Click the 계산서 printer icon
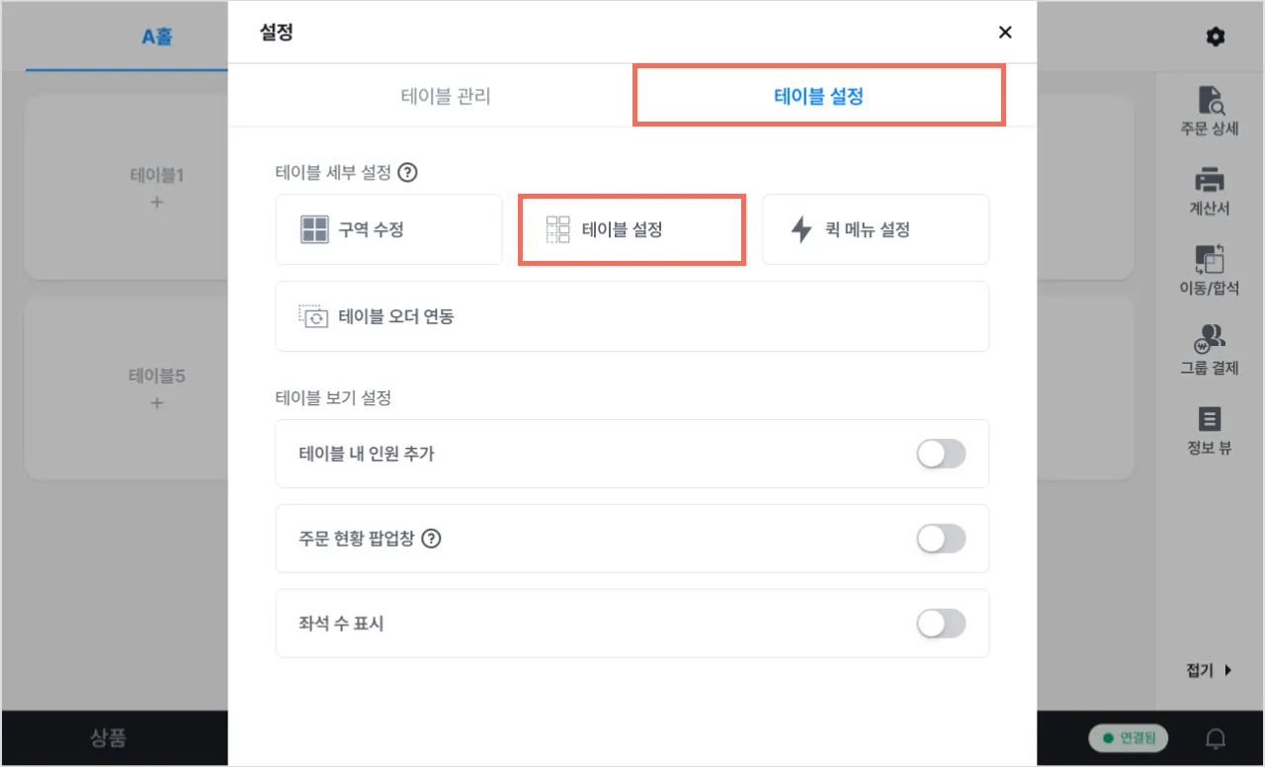 pyautogui.click(x=1210, y=181)
